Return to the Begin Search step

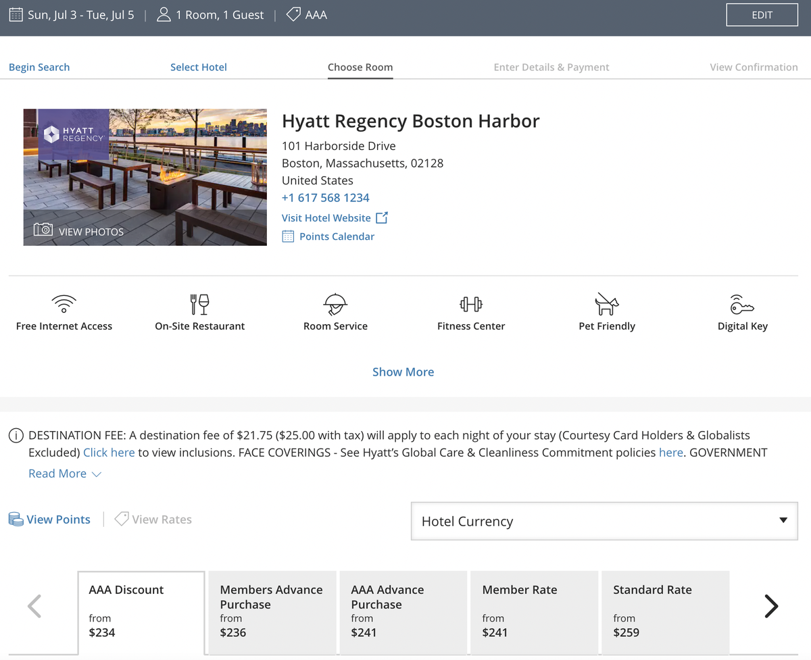(x=39, y=67)
